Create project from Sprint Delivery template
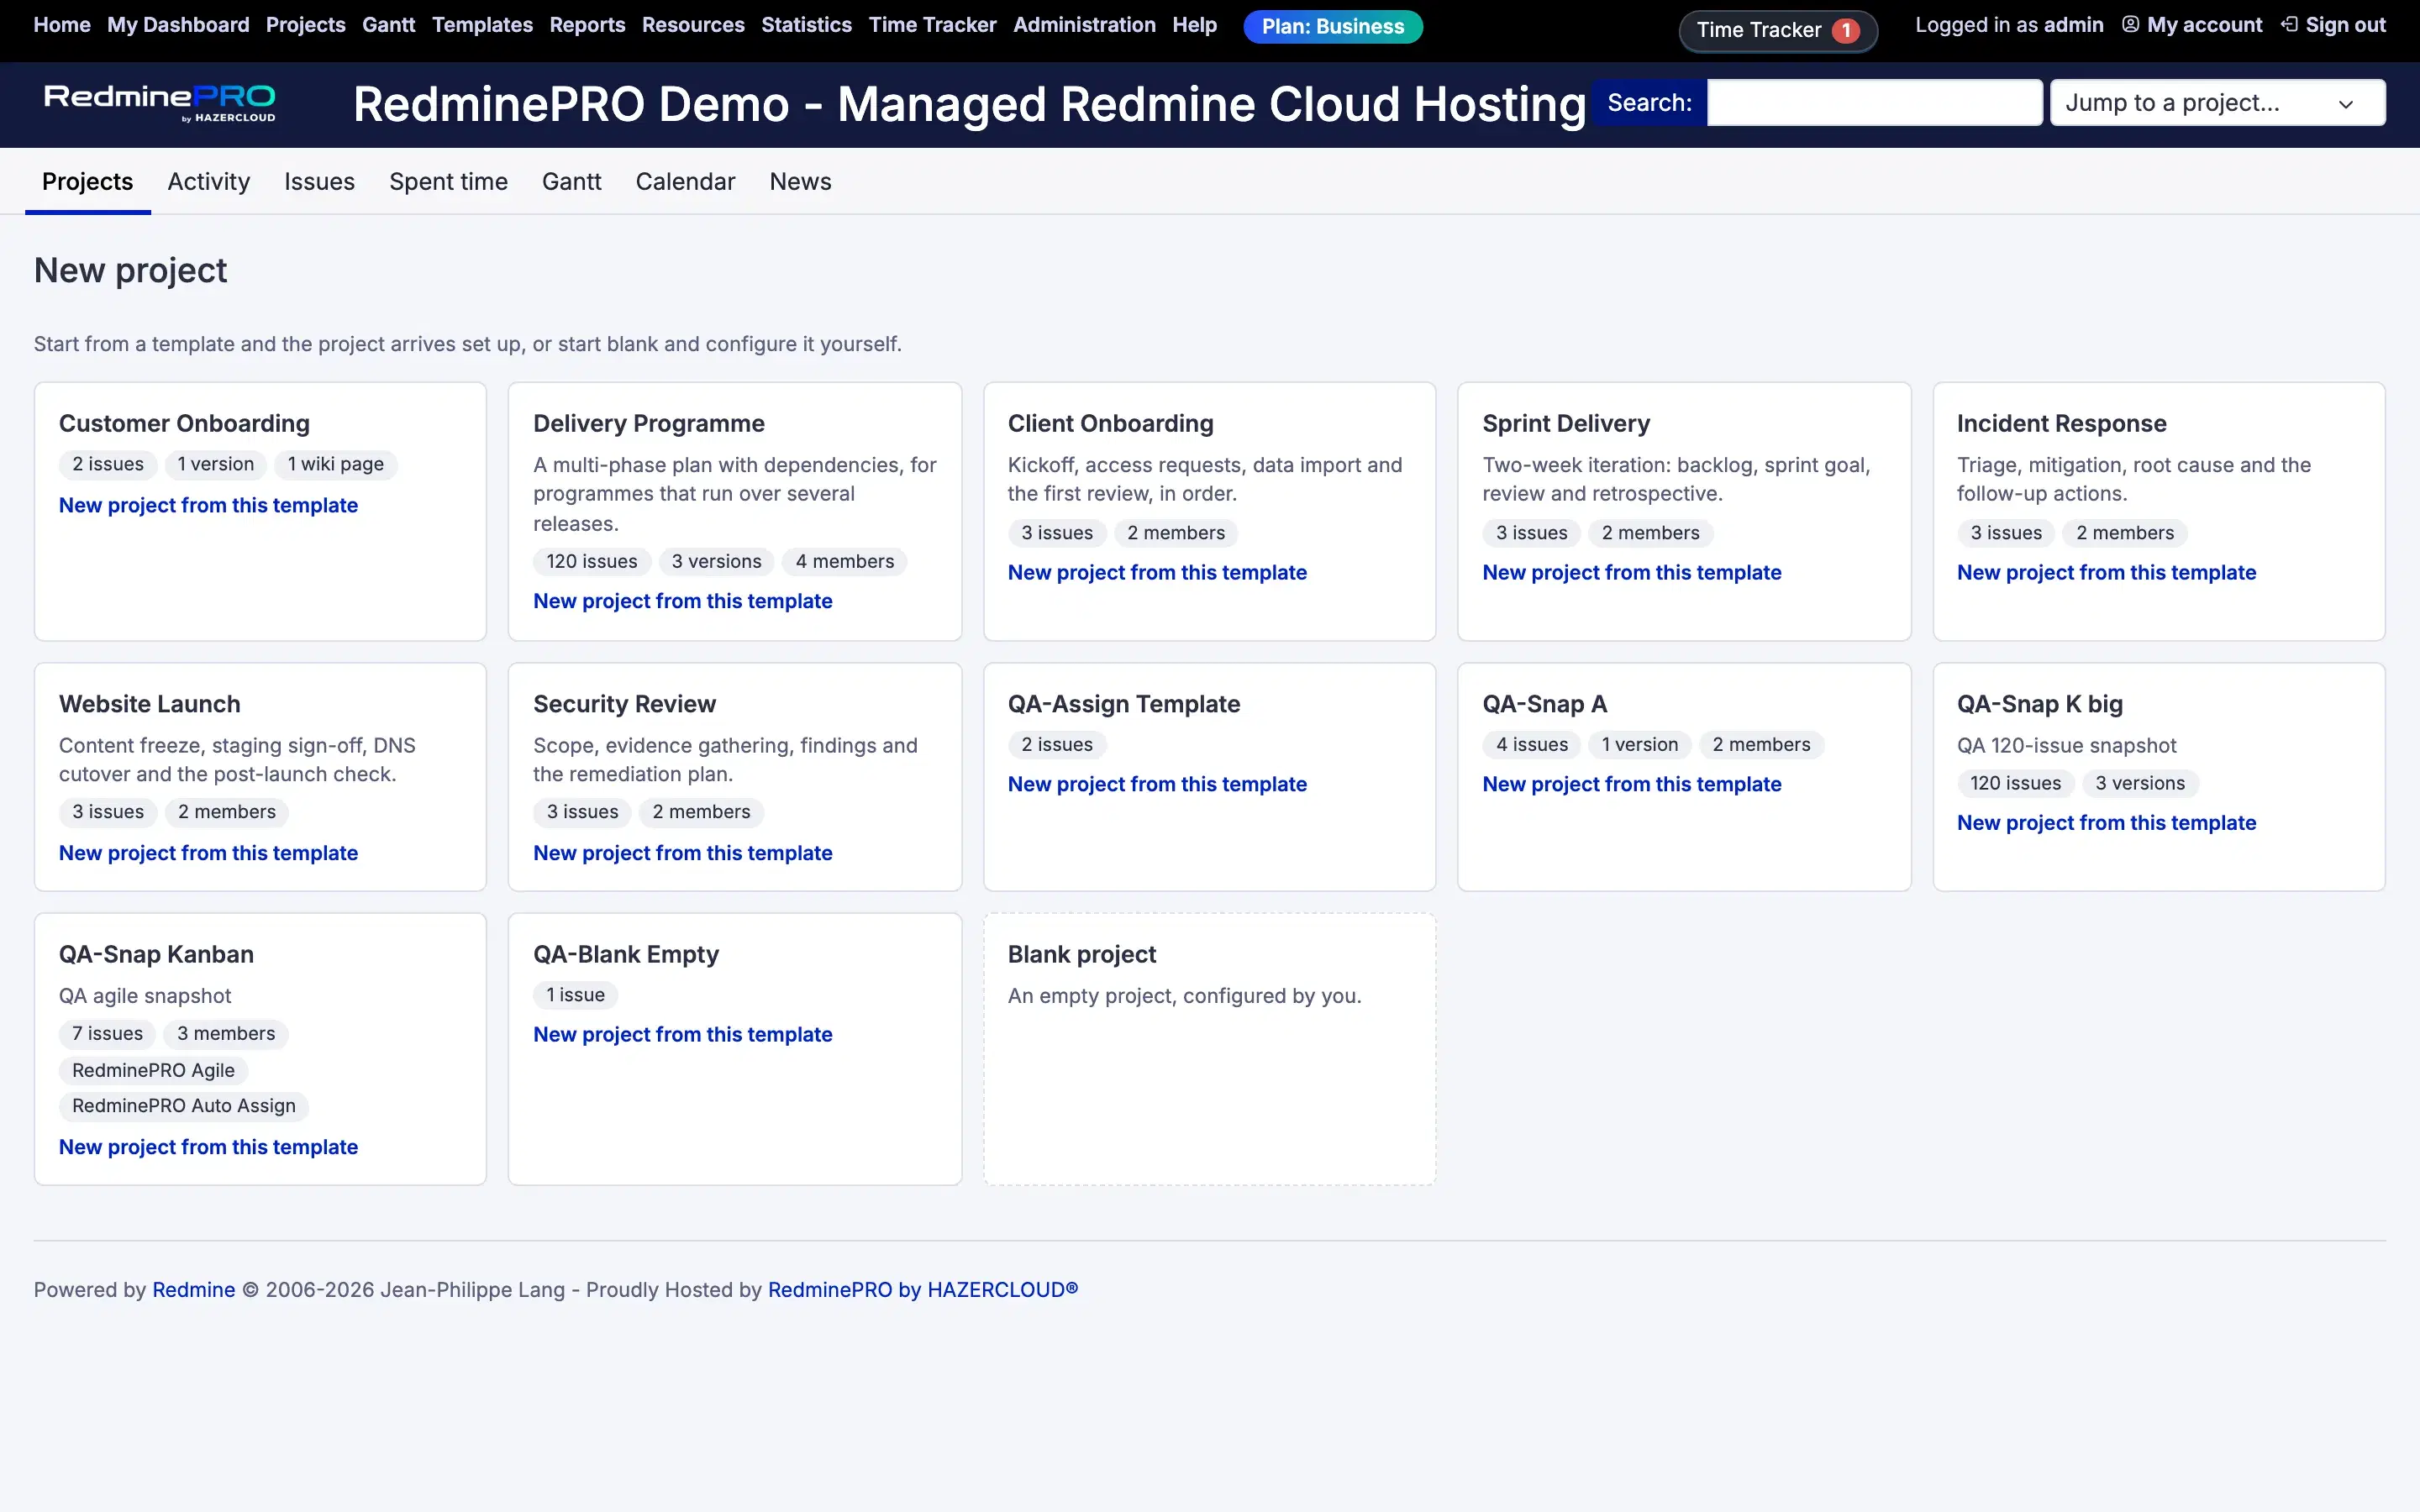2420x1512 pixels. click(1631, 573)
